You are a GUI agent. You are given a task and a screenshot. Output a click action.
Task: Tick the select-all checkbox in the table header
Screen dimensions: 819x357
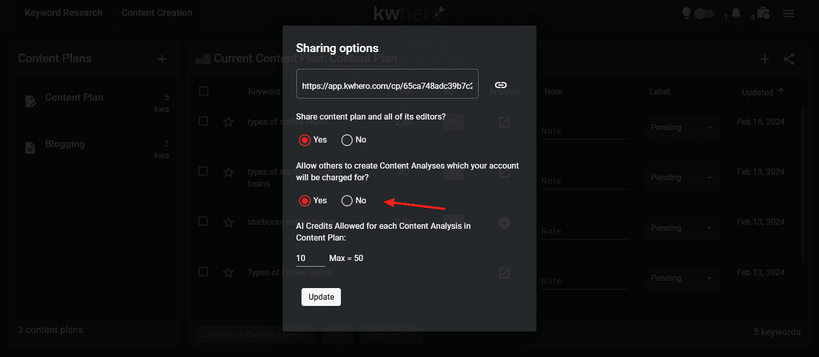coord(204,91)
